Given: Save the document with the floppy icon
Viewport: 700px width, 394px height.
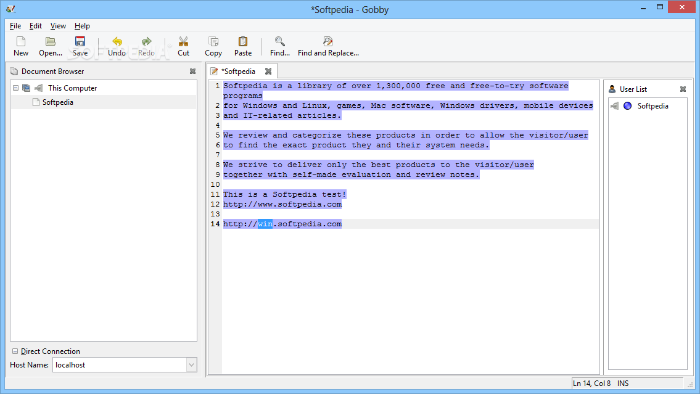Looking at the screenshot, I should (80, 42).
